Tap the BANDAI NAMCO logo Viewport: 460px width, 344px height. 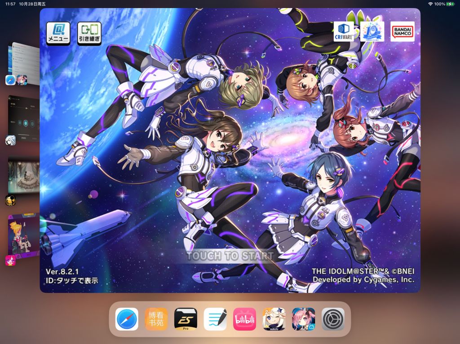tap(402, 31)
